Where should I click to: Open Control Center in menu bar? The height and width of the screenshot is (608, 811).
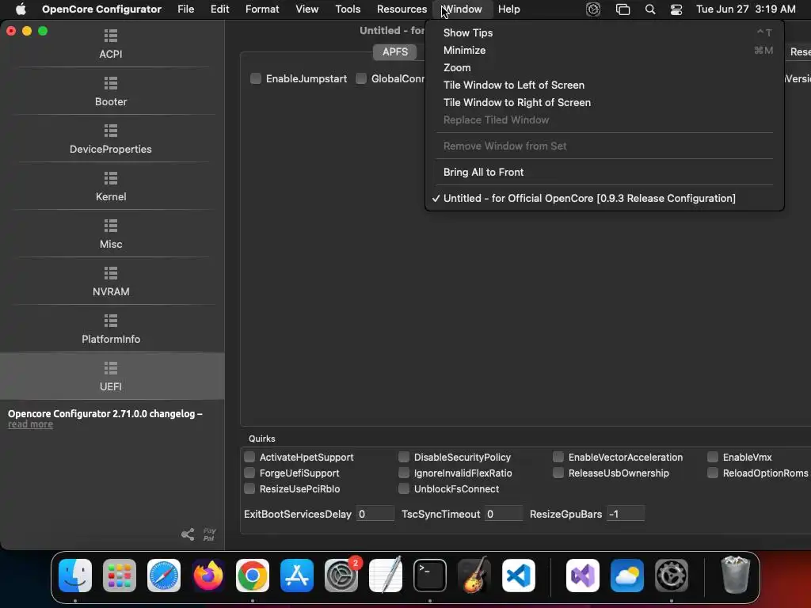pyautogui.click(x=676, y=9)
